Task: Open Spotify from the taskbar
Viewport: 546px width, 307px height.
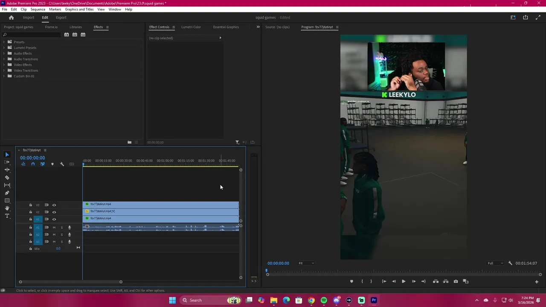Action: [324, 300]
